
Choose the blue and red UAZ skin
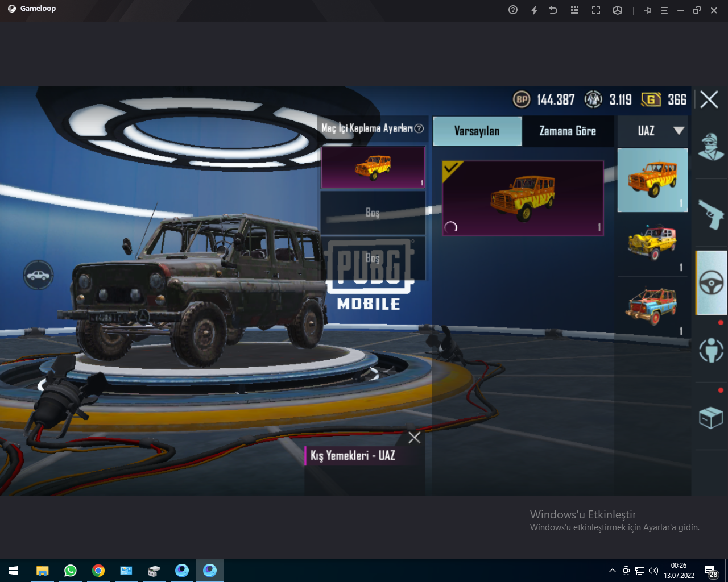[653, 308]
